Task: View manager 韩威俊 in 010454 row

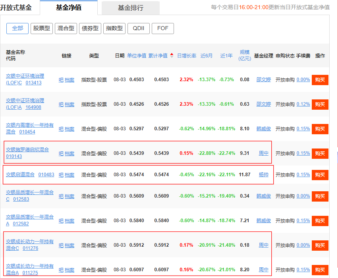Action: [264, 129]
